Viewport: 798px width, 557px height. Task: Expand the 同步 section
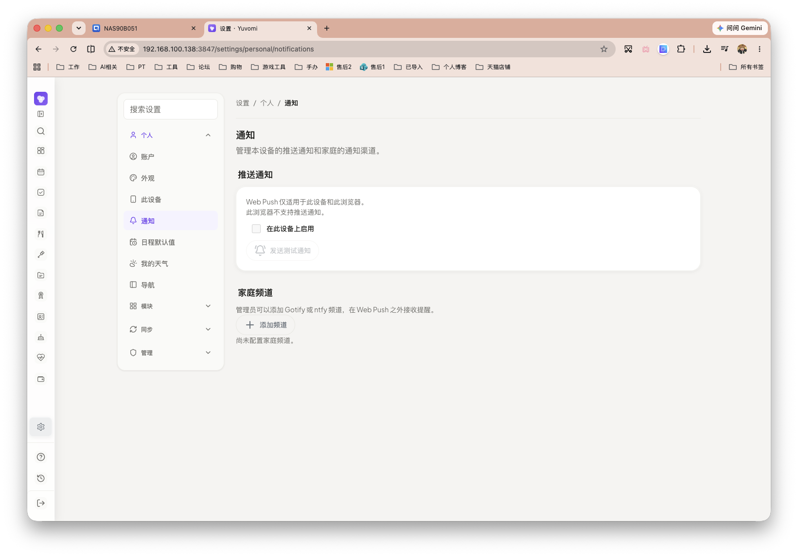[171, 329]
